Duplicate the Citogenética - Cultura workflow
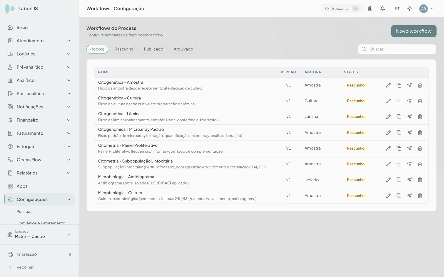The image size is (444, 277). [x=399, y=101]
